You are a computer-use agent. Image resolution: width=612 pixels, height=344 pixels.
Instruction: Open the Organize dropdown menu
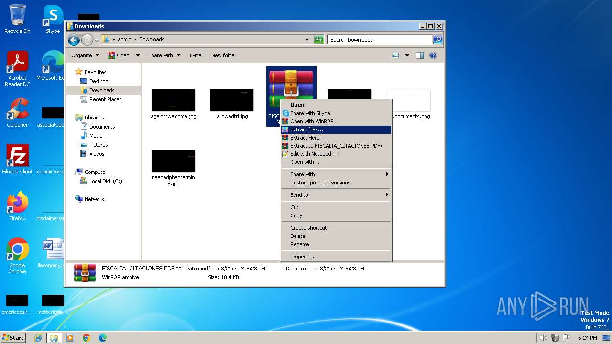(x=85, y=55)
